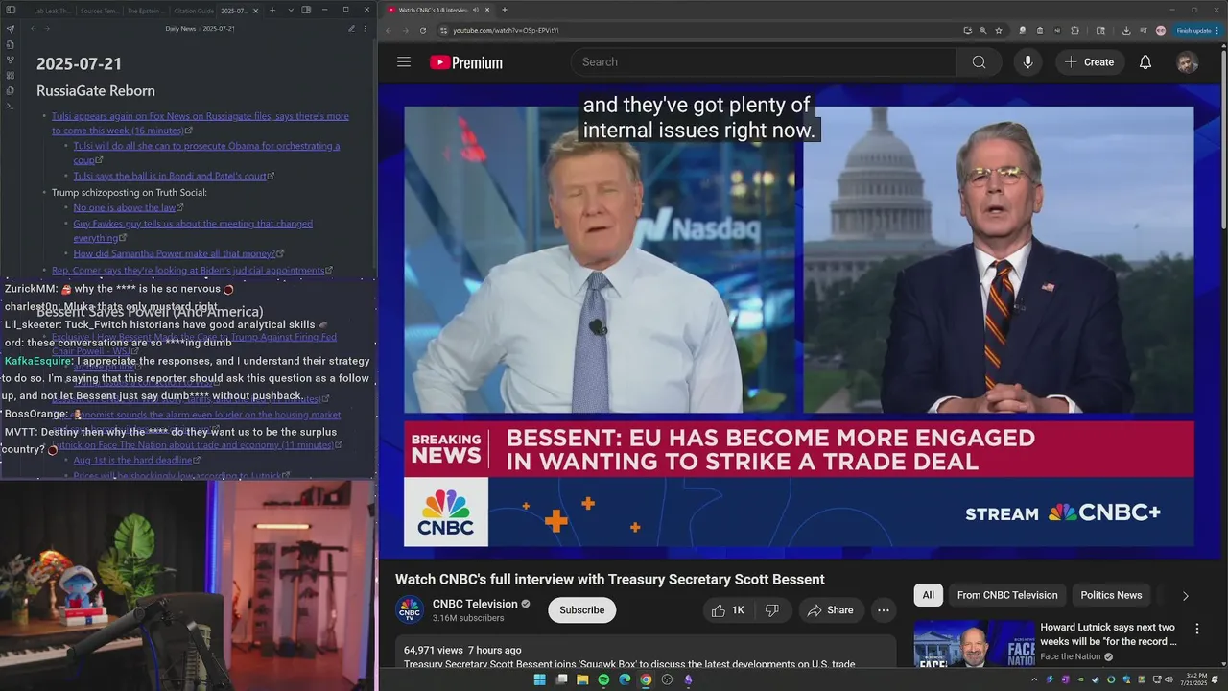Open Obsidian note more-options menu
Image resolution: width=1228 pixels, height=691 pixels.
[366, 29]
